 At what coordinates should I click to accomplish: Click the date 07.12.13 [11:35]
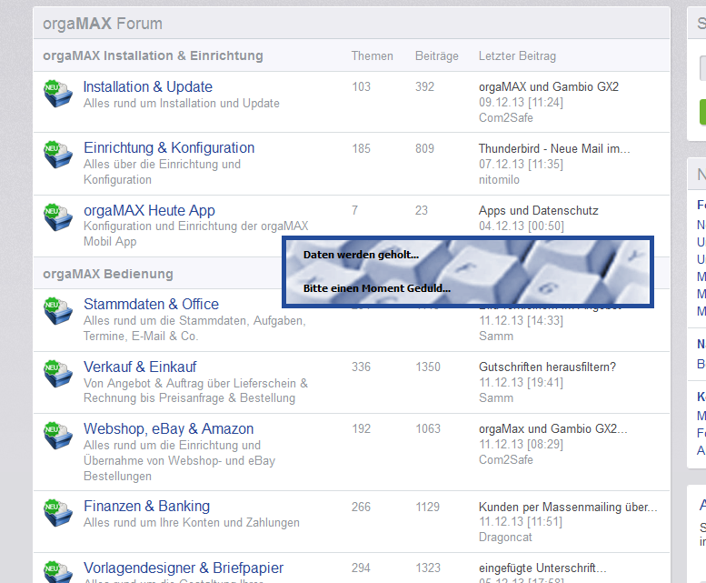click(x=521, y=164)
